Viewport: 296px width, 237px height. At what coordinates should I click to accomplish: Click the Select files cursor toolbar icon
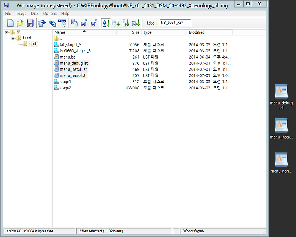(x=62, y=23)
